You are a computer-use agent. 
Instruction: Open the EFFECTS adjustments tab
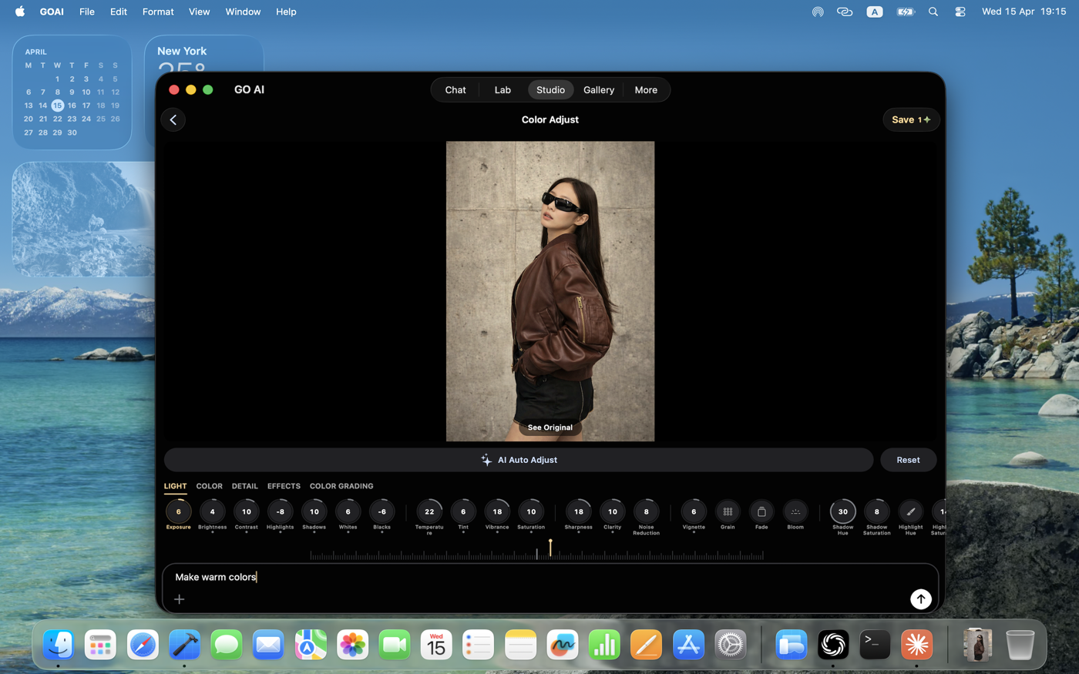point(283,486)
